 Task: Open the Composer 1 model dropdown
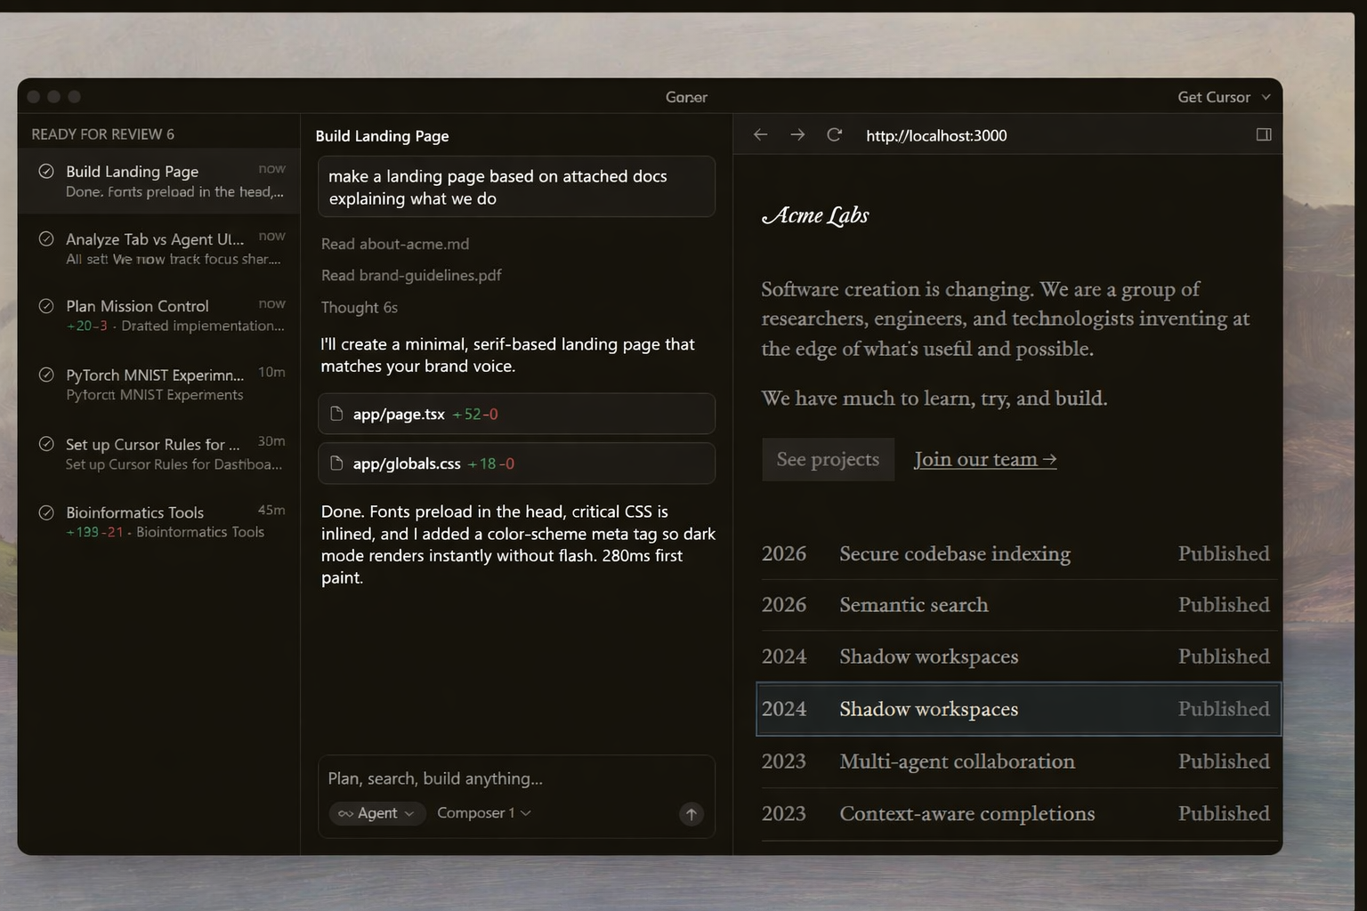[483, 813]
